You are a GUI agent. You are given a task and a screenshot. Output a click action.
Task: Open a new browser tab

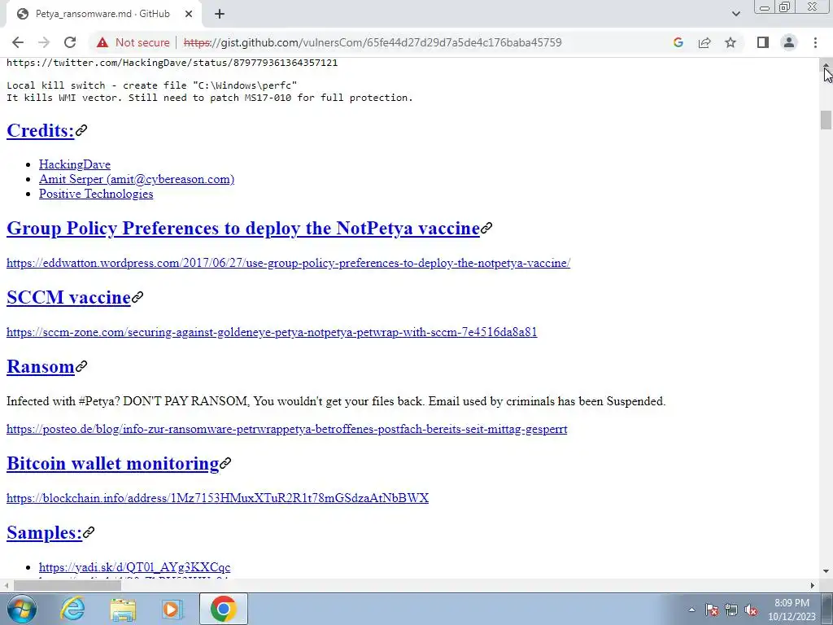pyautogui.click(x=220, y=14)
